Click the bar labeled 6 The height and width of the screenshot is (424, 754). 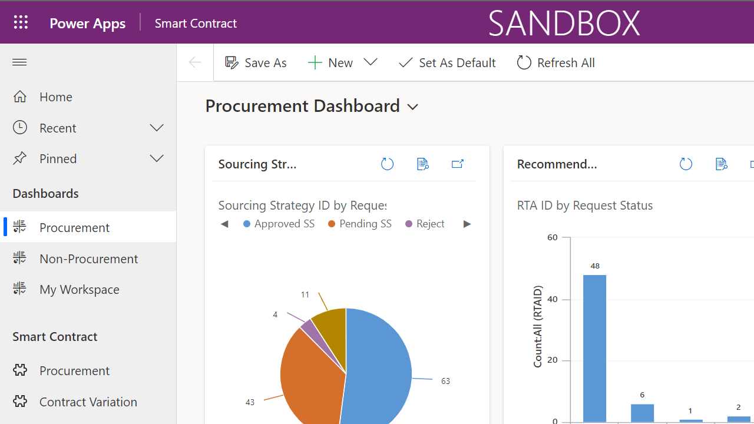click(642, 413)
